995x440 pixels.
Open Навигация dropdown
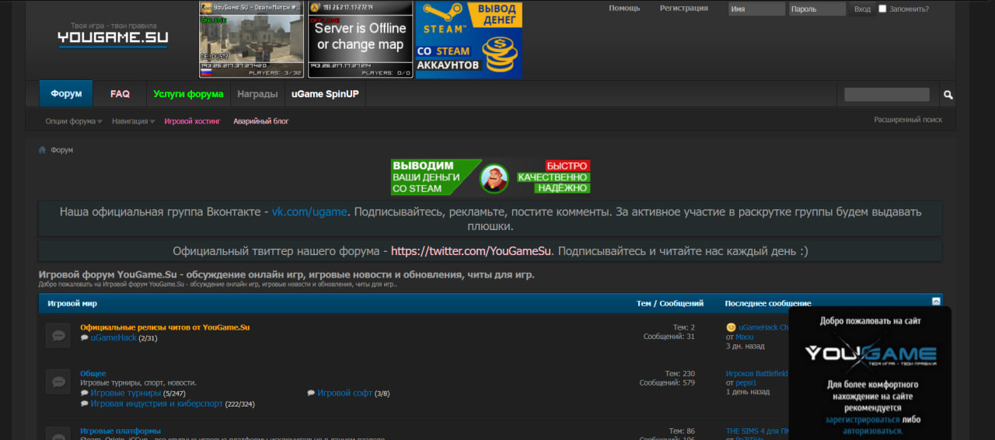[x=133, y=121]
